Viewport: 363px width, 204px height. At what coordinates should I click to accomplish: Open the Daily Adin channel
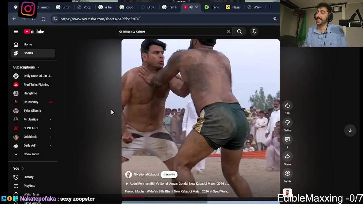coord(33,146)
